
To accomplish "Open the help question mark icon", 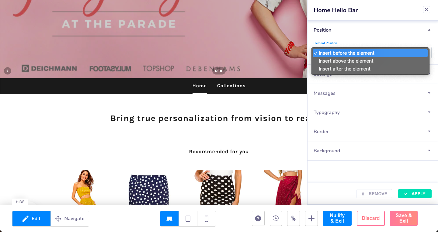I will 258,218.
